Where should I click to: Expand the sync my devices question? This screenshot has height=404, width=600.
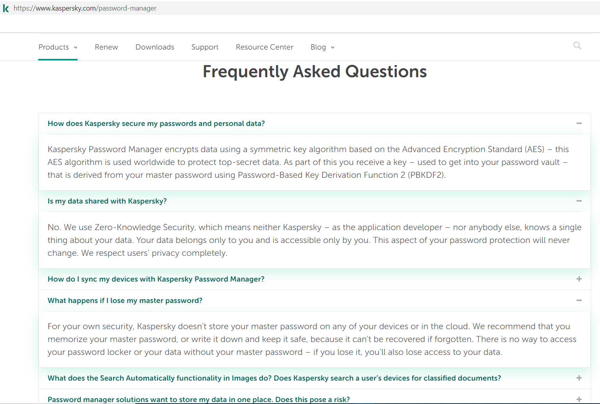pos(579,279)
